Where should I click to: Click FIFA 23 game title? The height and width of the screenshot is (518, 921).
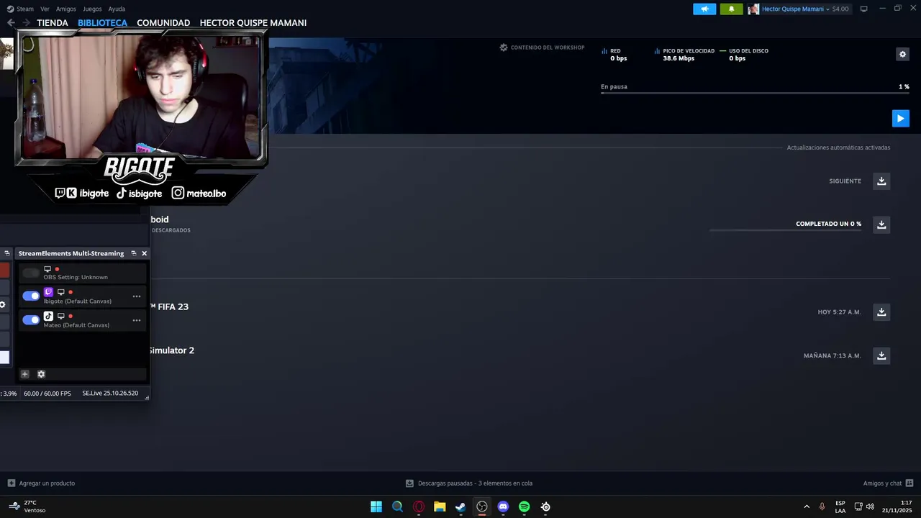click(173, 306)
